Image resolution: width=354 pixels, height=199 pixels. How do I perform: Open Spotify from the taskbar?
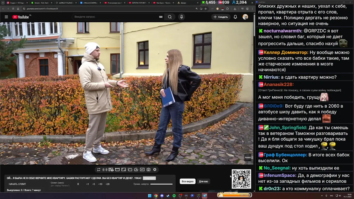[174, 196]
